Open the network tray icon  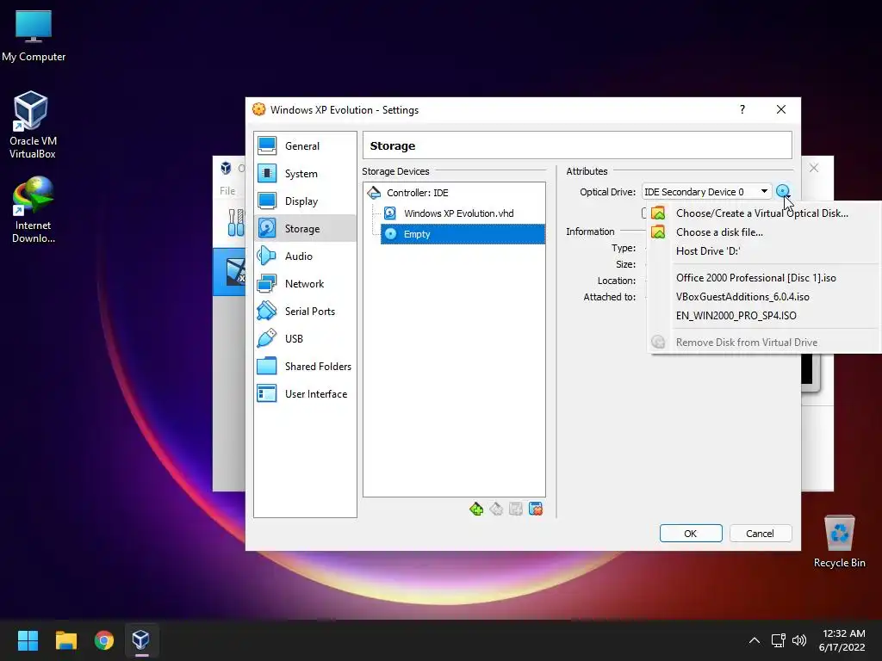click(779, 640)
